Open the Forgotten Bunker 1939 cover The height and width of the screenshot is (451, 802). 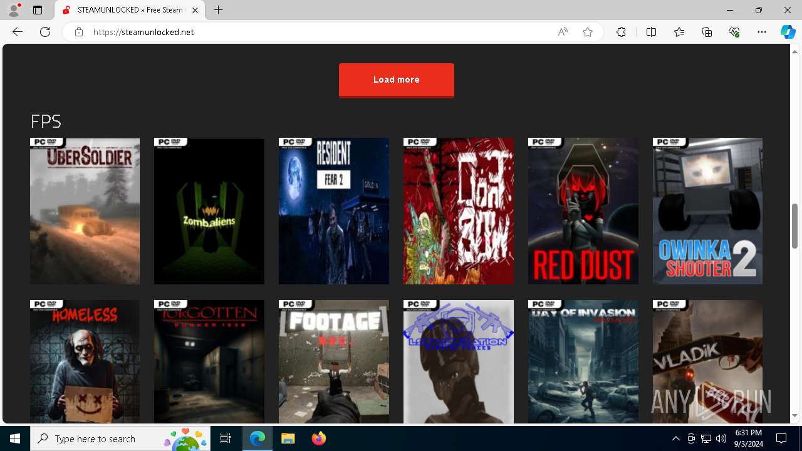pyautogui.click(x=209, y=361)
